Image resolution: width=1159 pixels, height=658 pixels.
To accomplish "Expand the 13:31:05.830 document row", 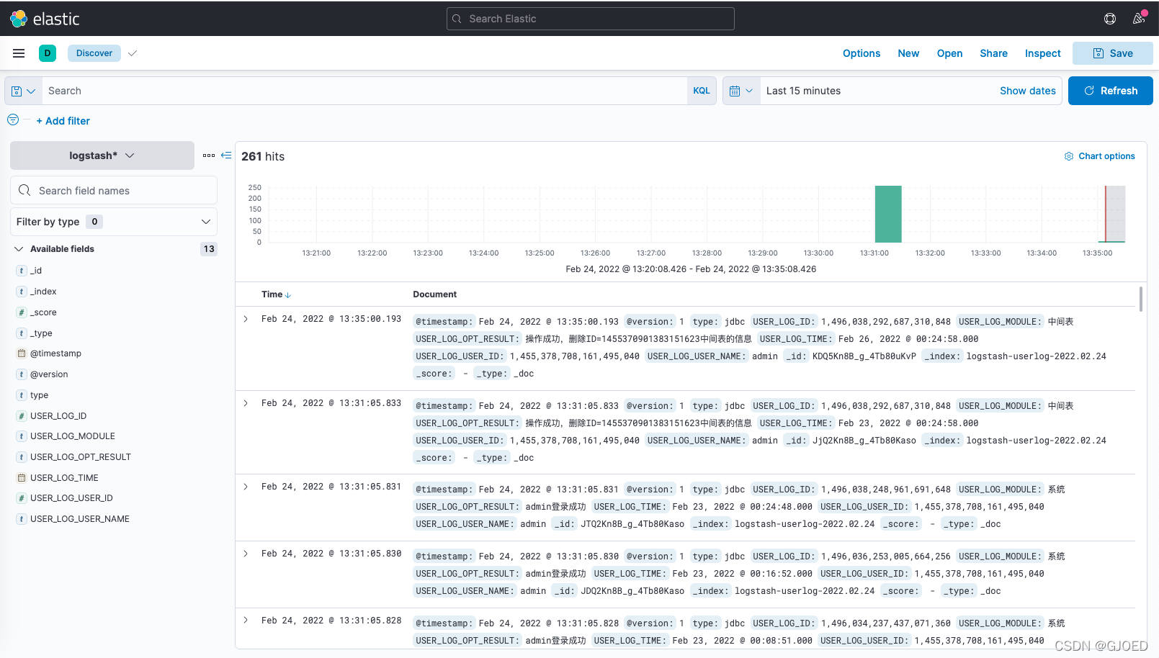I will point(246,554).
